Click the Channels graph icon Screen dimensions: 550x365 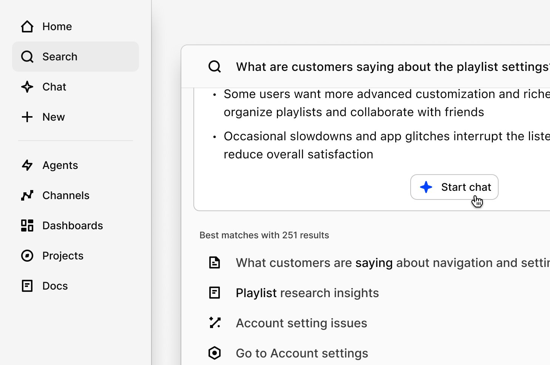click(x=27, y=195)
